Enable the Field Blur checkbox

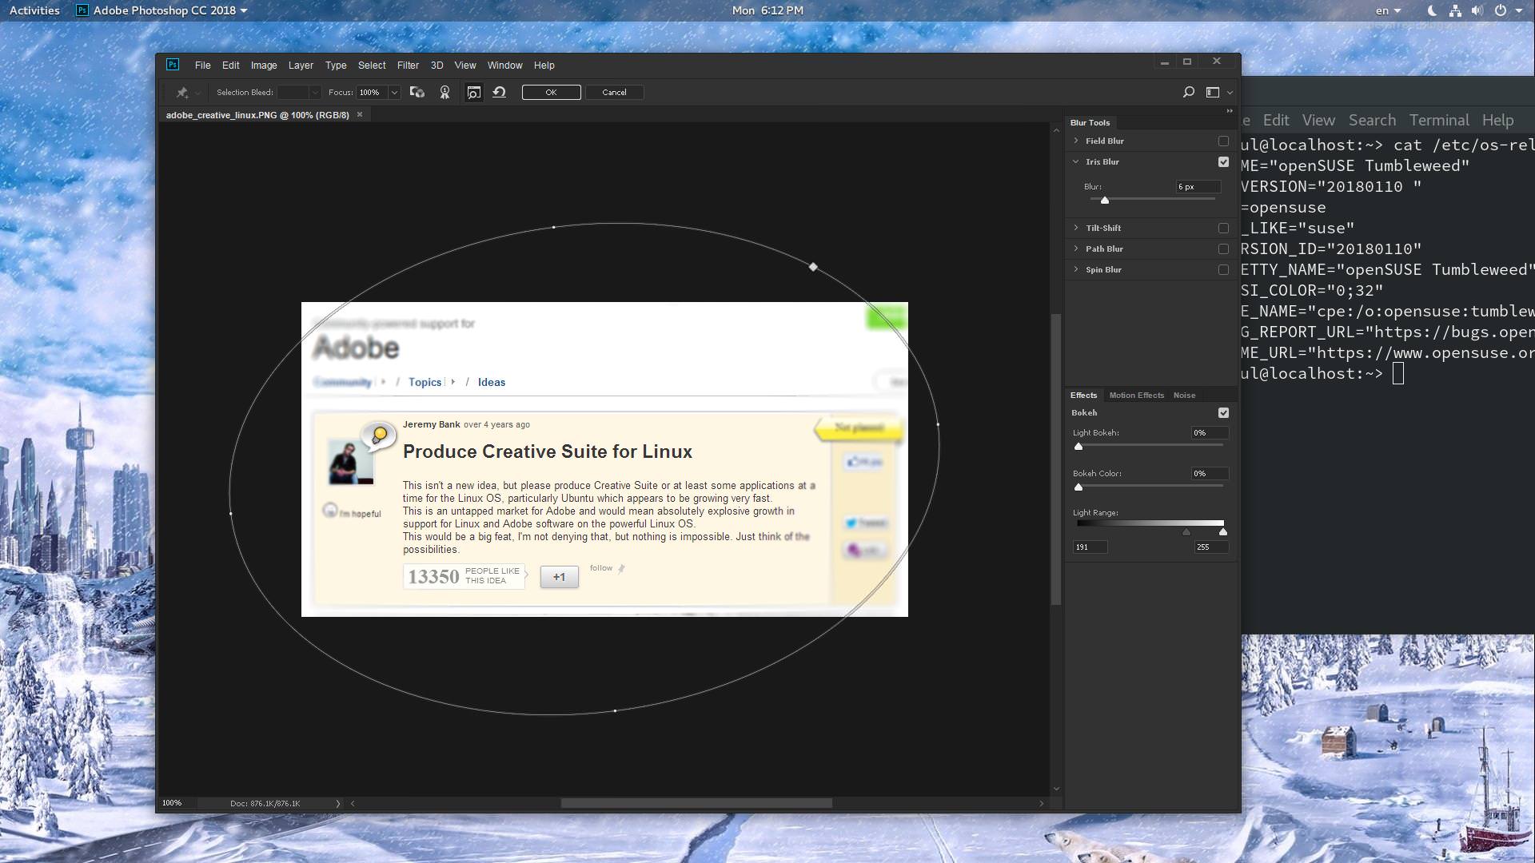pyautogui.click(x=1223, y=141)
